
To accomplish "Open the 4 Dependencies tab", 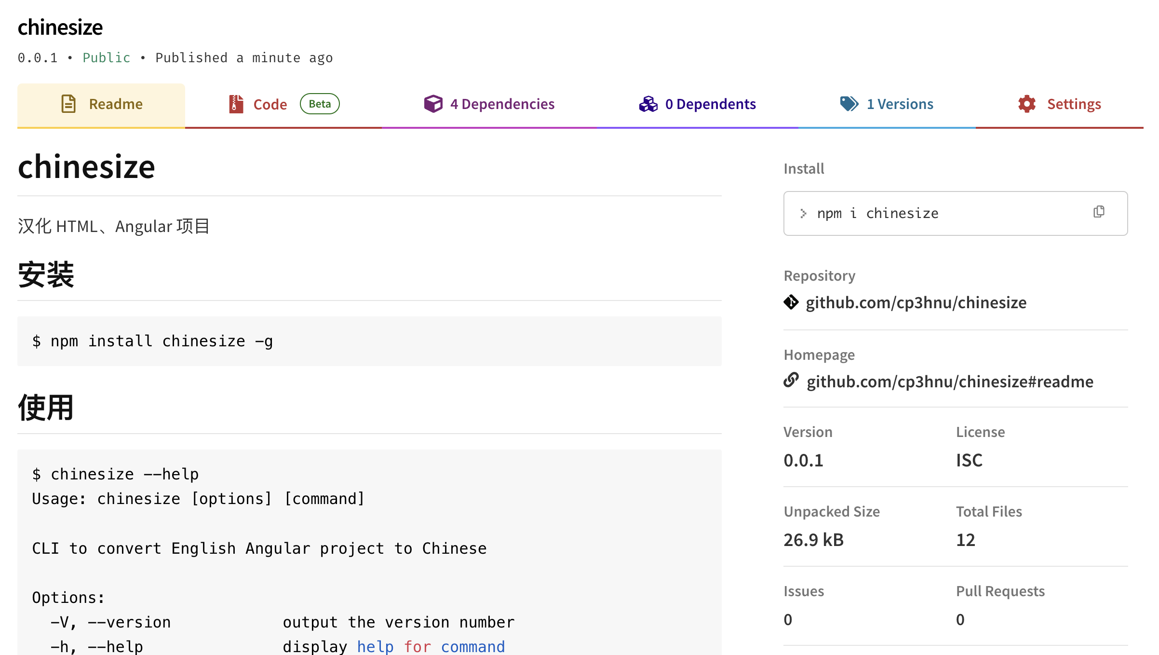I will point(489,105).
